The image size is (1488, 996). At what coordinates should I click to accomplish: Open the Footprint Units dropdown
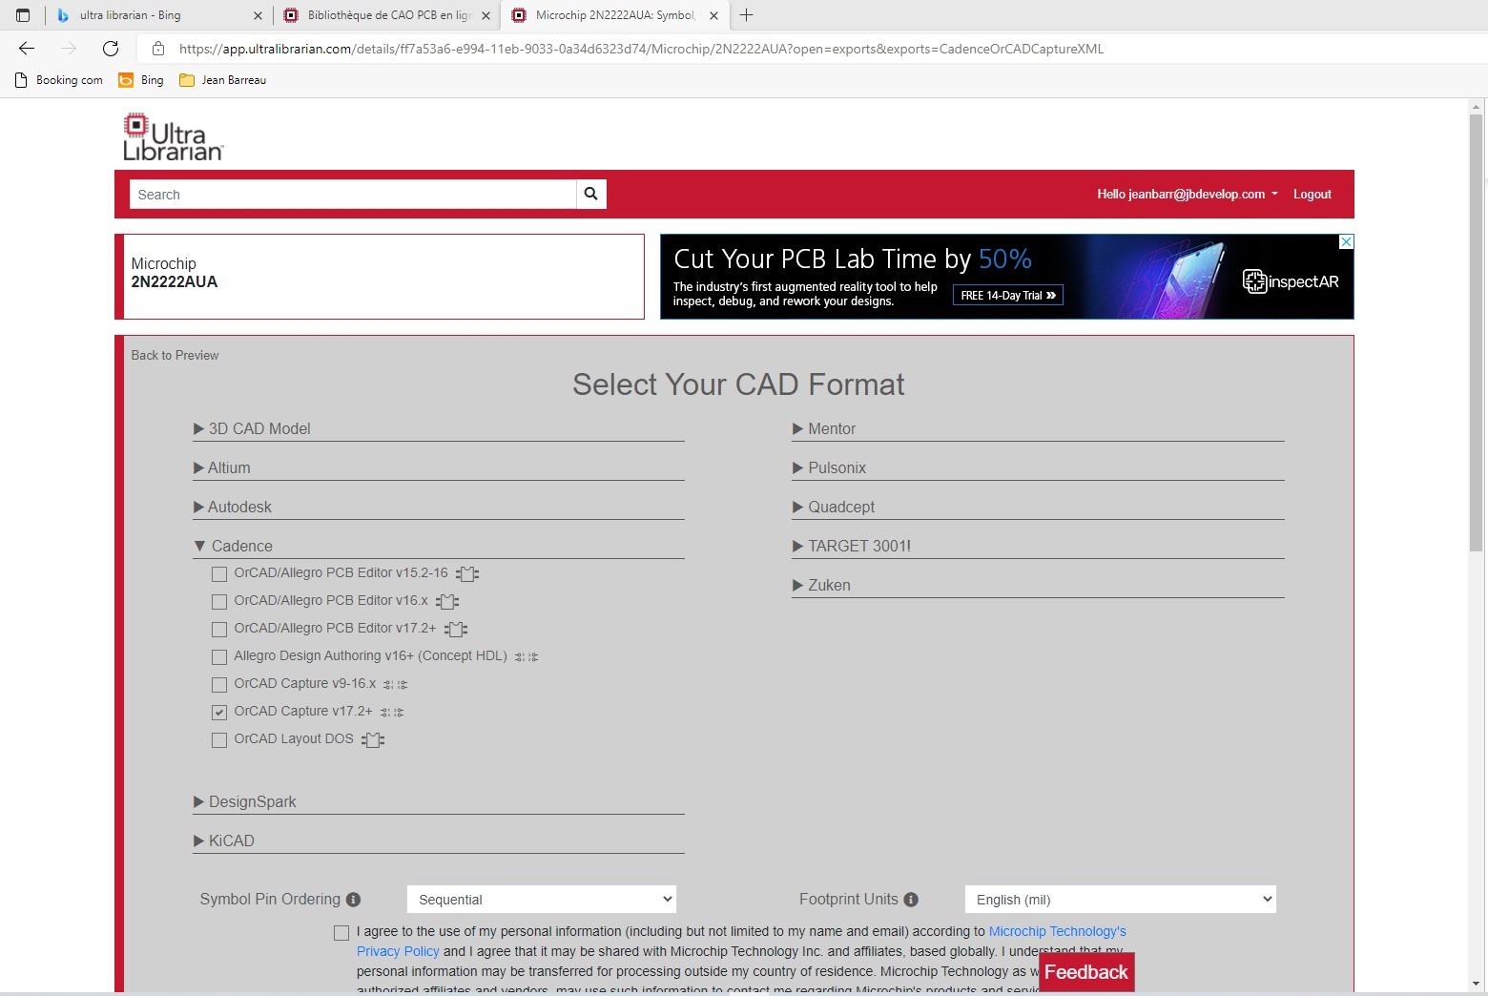pyautogui.click(x=1120, y=900)
